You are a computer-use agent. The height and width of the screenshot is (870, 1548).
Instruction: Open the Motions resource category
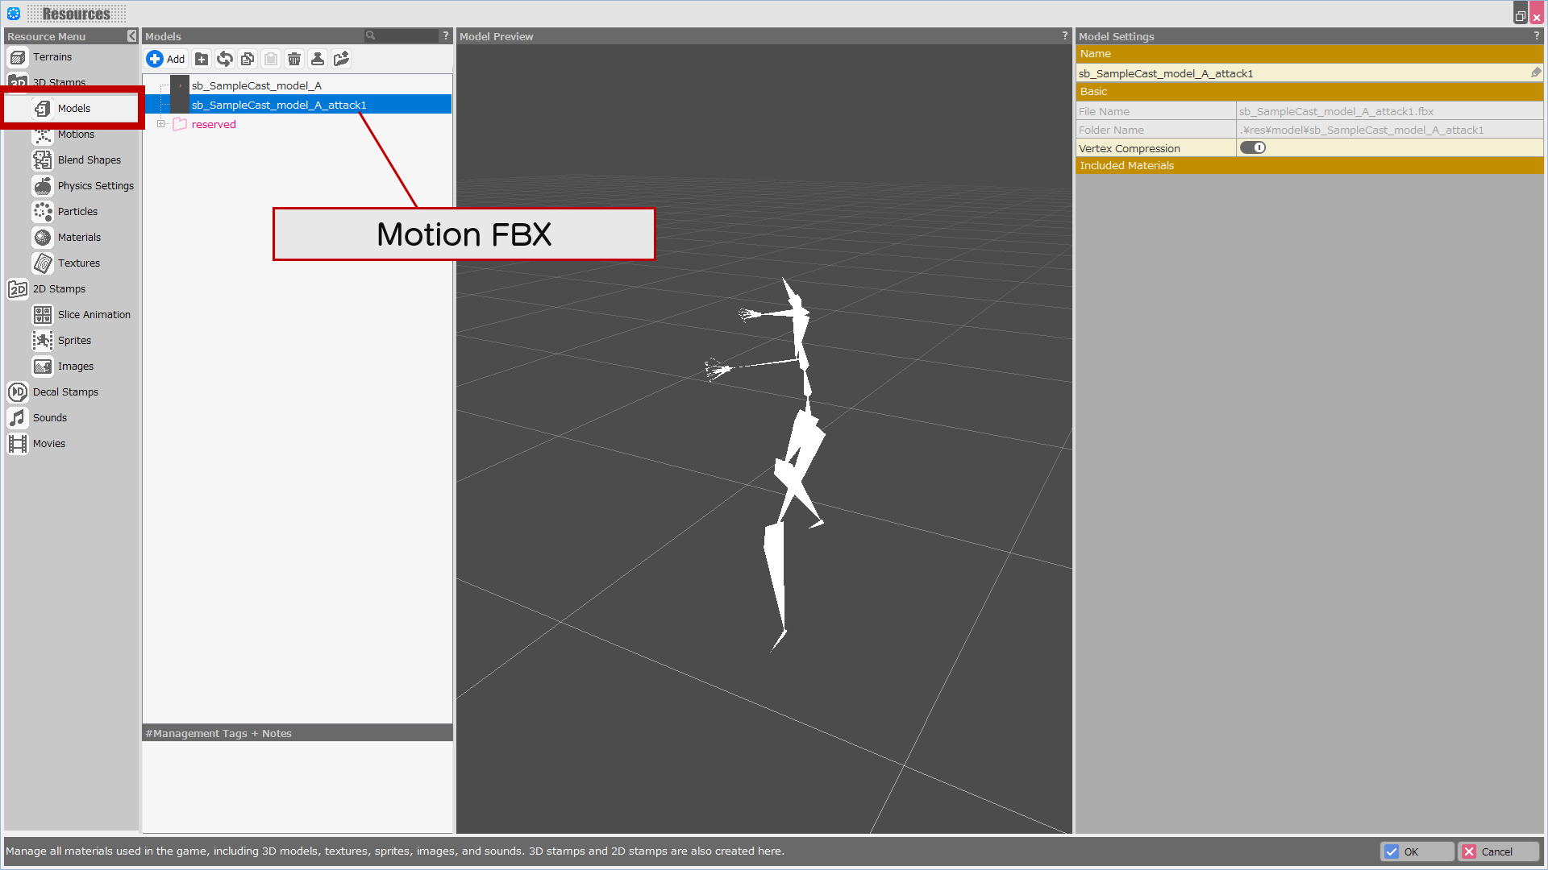pos(76,135)
